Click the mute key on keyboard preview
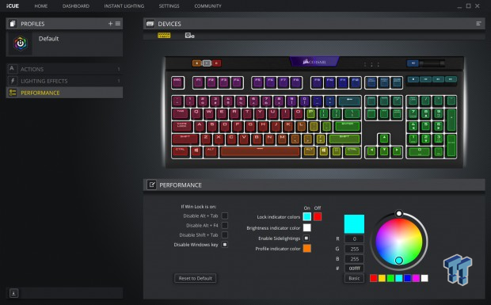 (413, 63)
